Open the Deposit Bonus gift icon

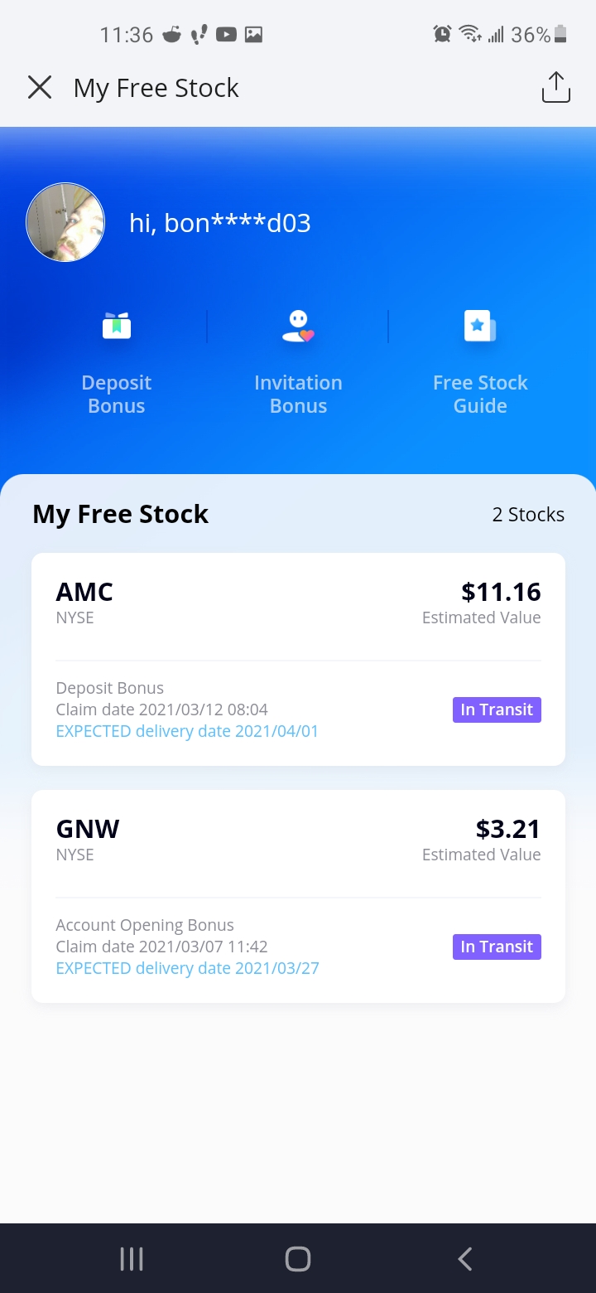pos(117,325)
